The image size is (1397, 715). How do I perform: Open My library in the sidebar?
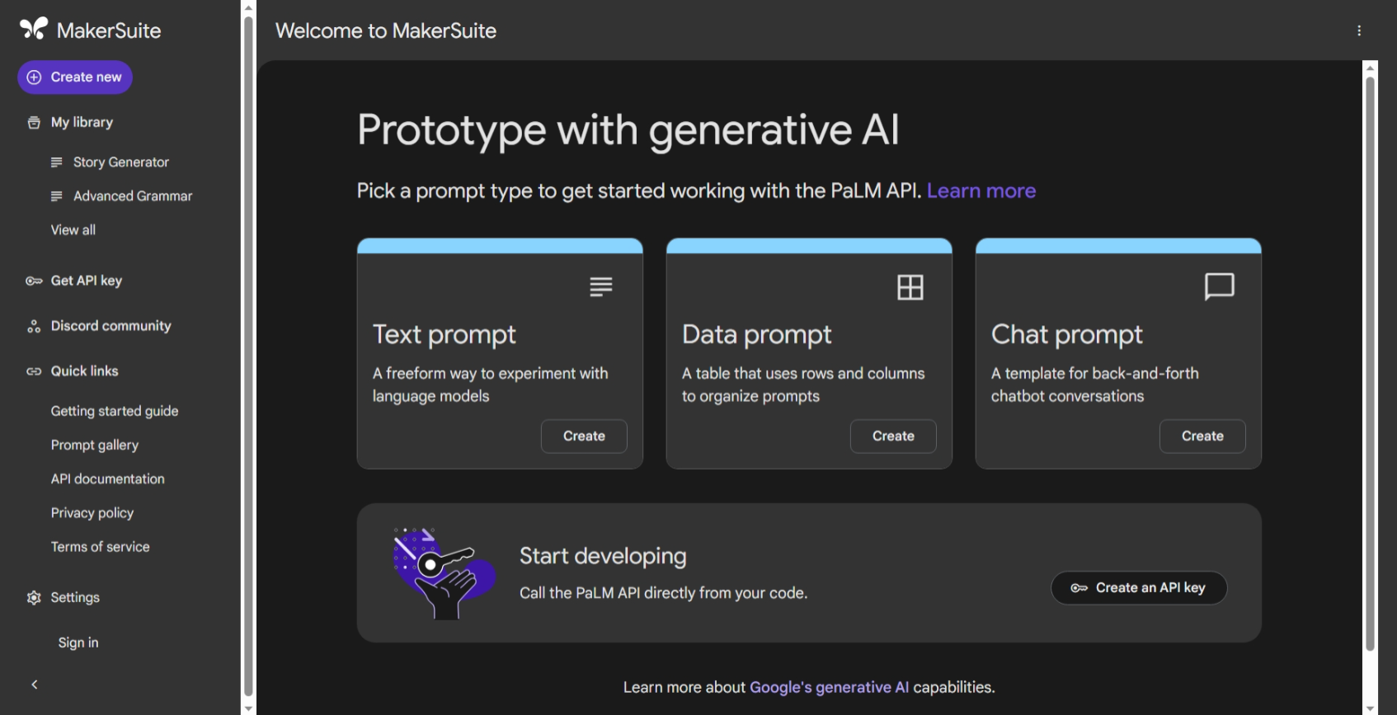tap(82, 123)
